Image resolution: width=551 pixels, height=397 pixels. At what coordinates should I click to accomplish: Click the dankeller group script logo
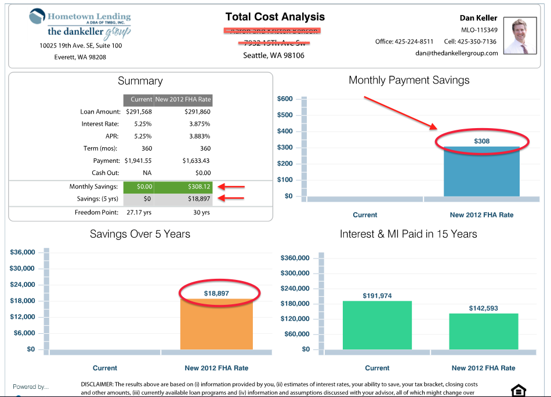pyautogui.click(x=89, y=31)
